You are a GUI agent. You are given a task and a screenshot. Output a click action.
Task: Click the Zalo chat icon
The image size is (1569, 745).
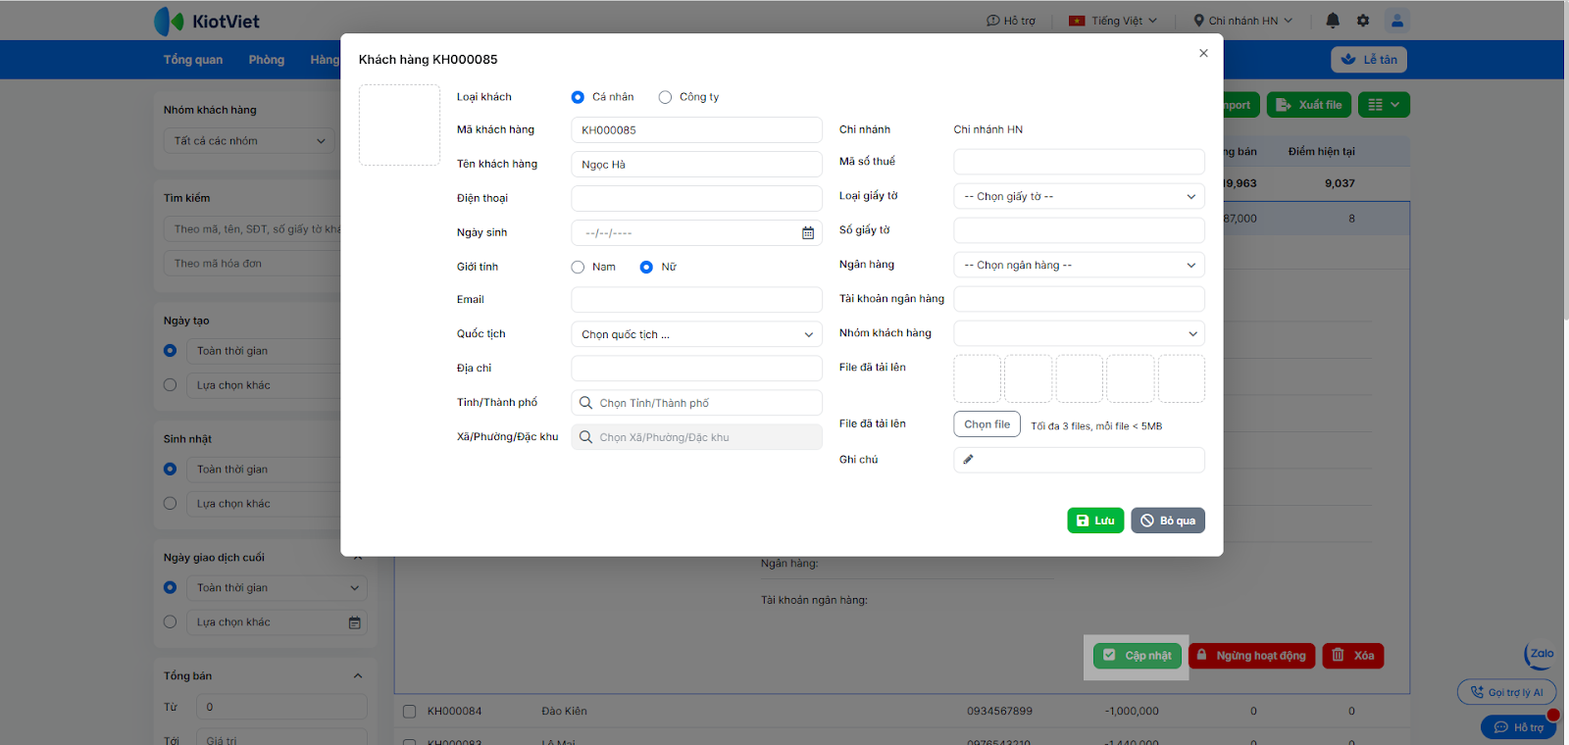[x=1541, y=655]
